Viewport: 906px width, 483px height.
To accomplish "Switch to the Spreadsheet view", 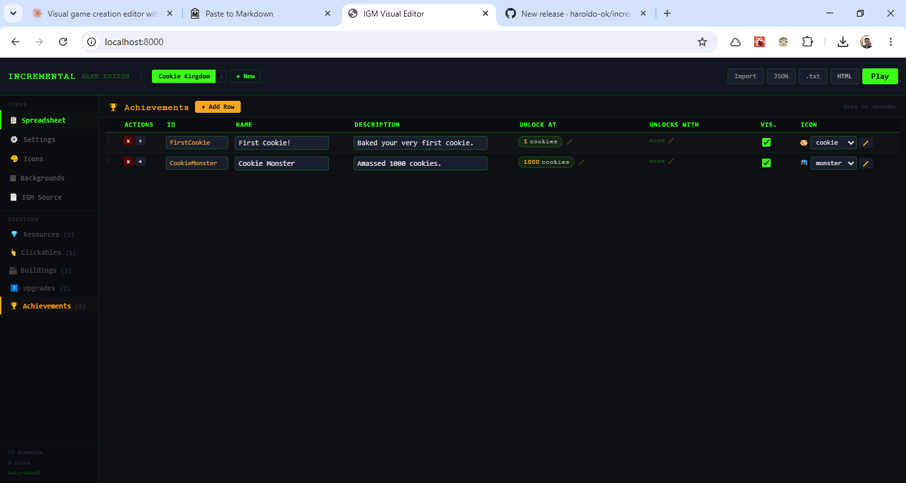I will pyautogui.click(x=49, y=120).
